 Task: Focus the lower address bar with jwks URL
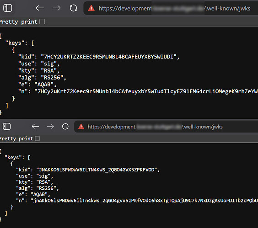[x=155, y=127]
